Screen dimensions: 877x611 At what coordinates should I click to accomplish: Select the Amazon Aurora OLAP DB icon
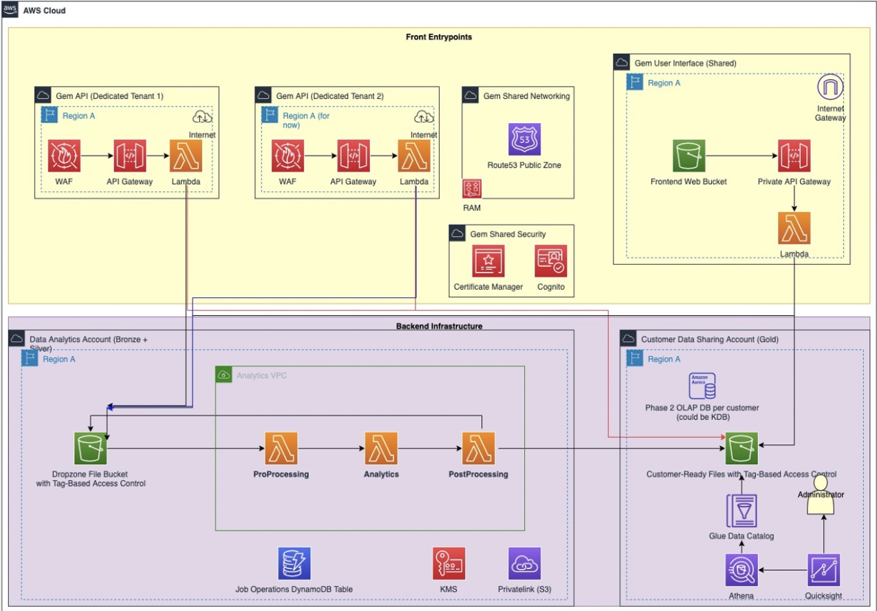tap(702, 387)
